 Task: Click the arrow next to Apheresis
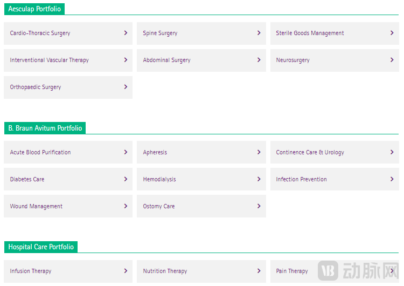click(259, 152)
